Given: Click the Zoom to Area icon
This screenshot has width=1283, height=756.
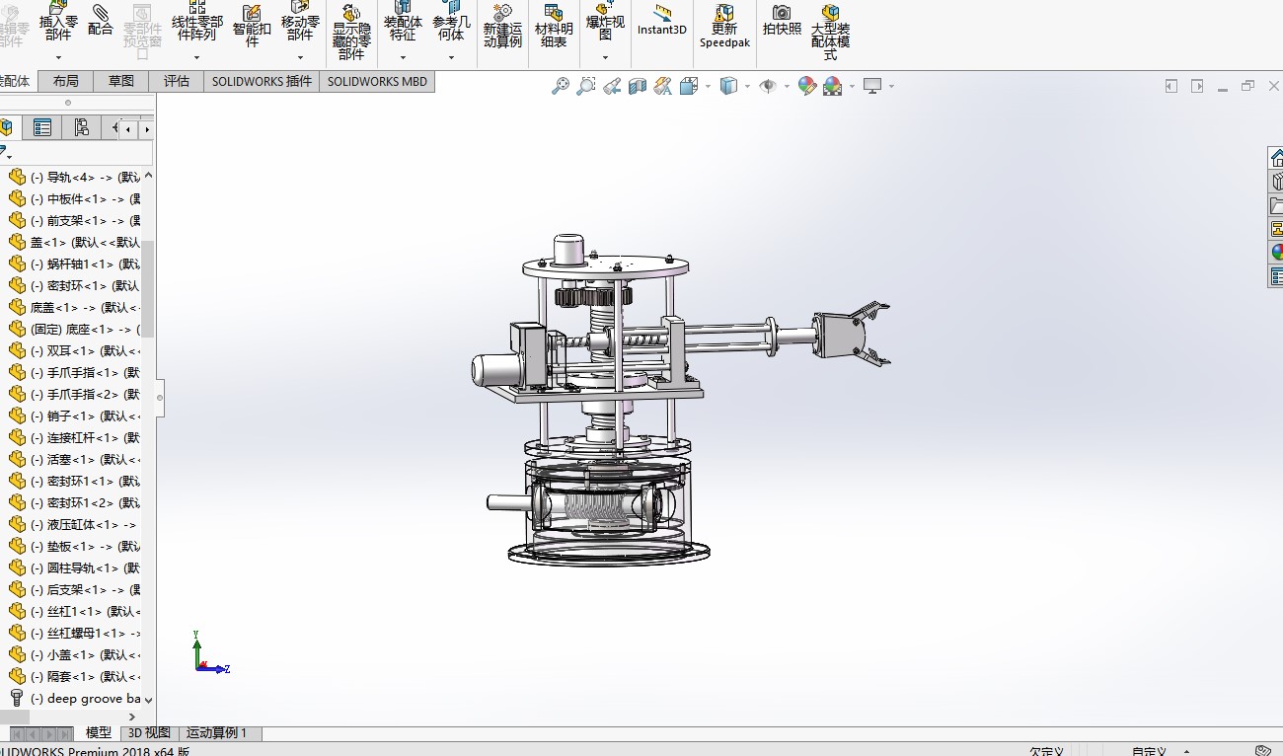Looking at the screenshot, I should 586,86.
